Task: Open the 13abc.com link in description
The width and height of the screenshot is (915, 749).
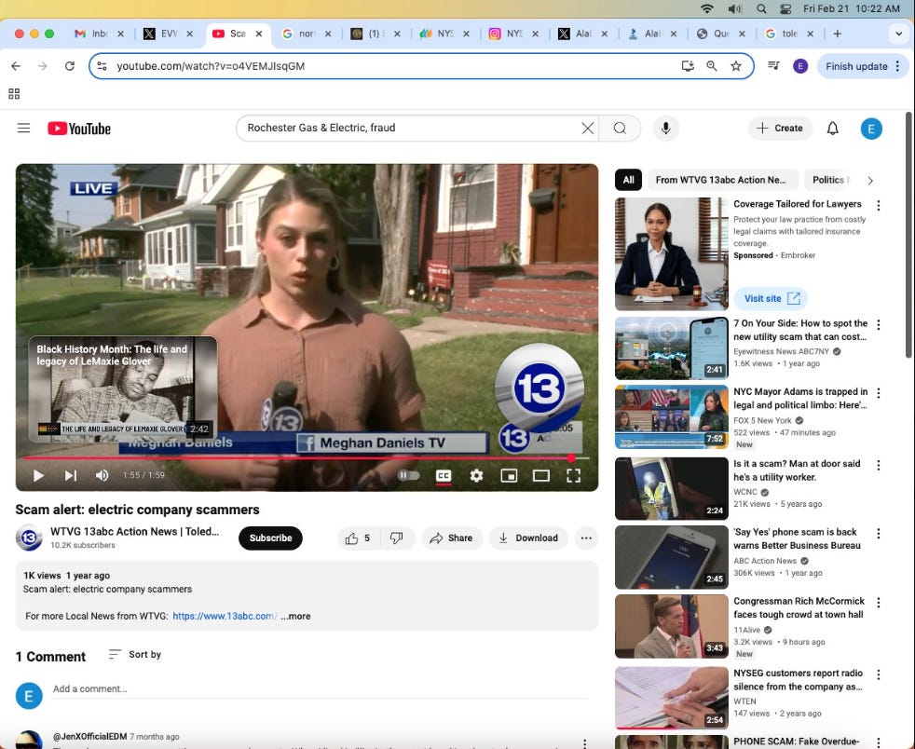Action: coord(224,616)
